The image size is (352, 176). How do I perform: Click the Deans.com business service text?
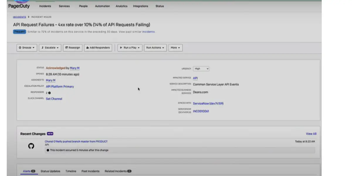click(x=200, y=92)
